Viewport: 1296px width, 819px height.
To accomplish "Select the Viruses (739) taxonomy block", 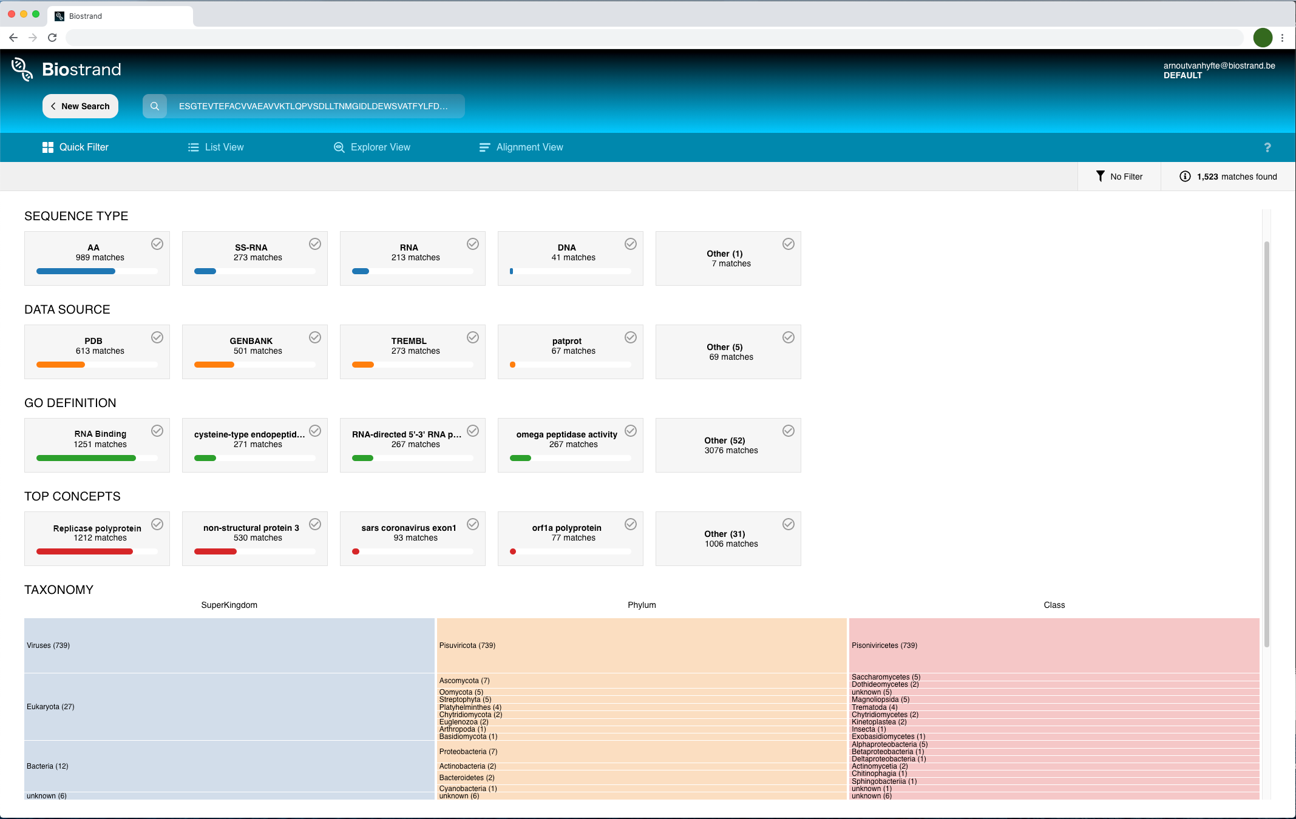I will 229,645.
